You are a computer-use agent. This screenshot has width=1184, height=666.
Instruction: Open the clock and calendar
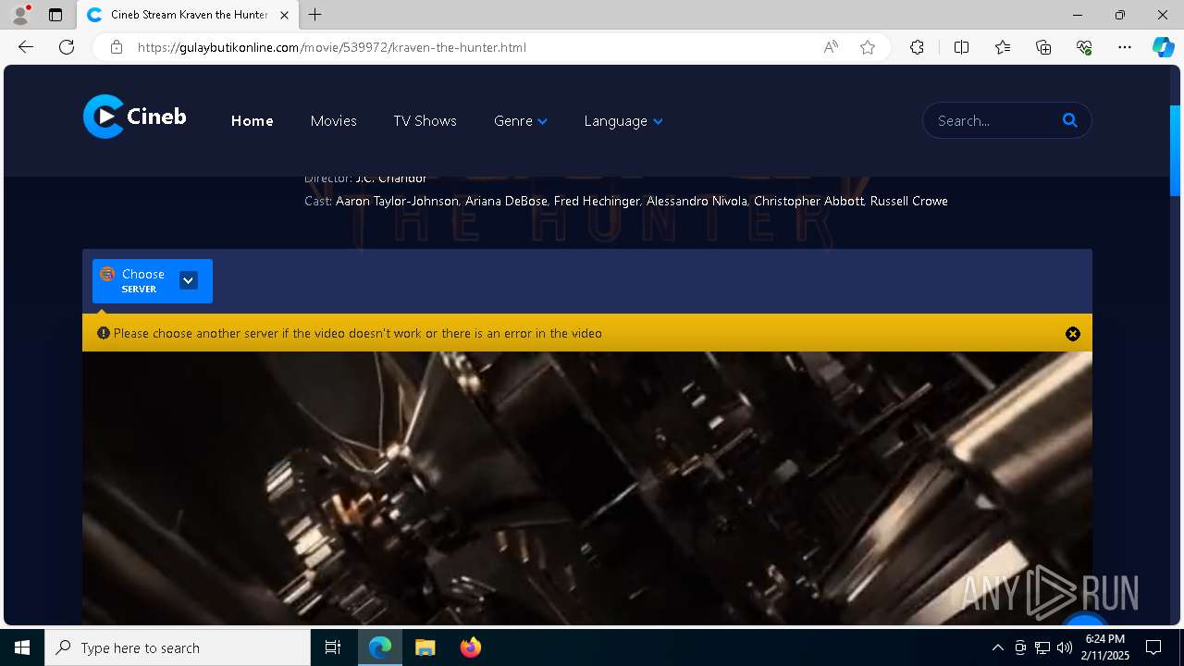pyautogui.click(x=1105, y=647)
